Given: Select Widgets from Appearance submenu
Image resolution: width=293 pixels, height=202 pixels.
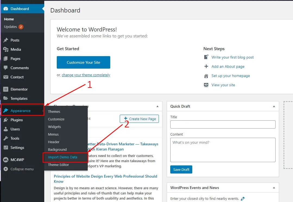Looking at the screenshot, I should [54, 127].
